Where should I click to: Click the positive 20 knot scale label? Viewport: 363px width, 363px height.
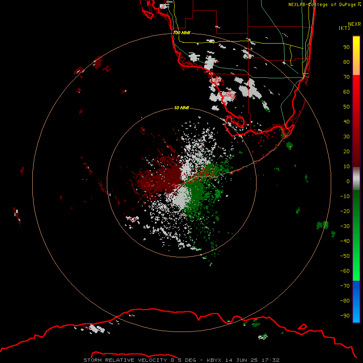point(346,152)
